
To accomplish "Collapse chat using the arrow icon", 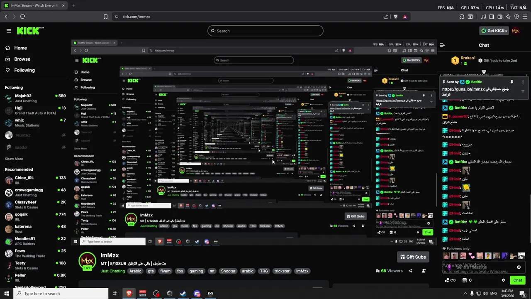I will click(x=442, y=45).
